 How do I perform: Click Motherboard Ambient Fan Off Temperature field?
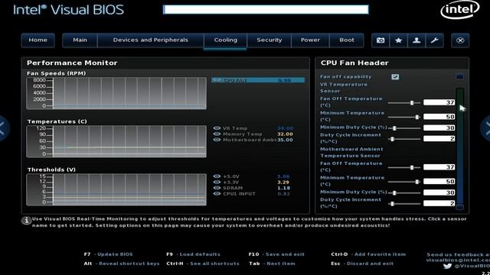(439, 167)
